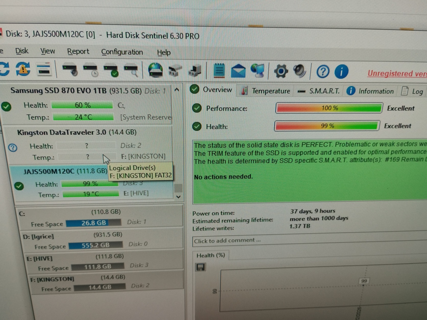Select the C: partition label in the drive list
Image resolution: width=427 pixels, height=320 pixels.
pos(22,214)
